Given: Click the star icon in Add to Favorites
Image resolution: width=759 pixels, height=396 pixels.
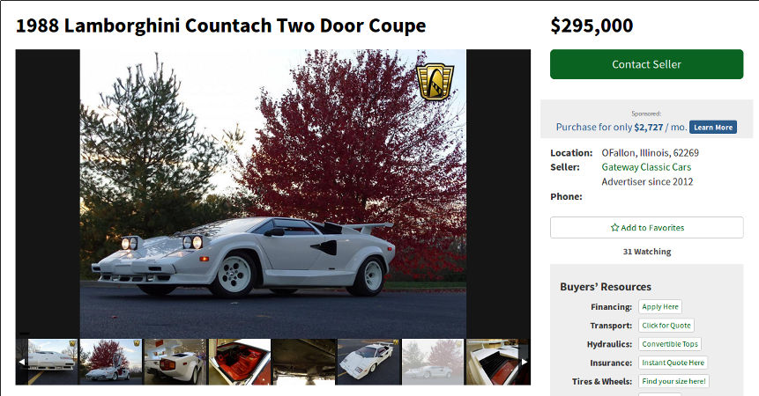Looking at the screenshot, I should point(614,227).
